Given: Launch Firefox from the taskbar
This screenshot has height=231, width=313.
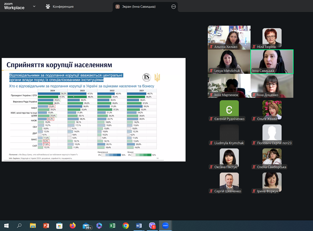Looking at the screenshot, I should click(72, 226).
